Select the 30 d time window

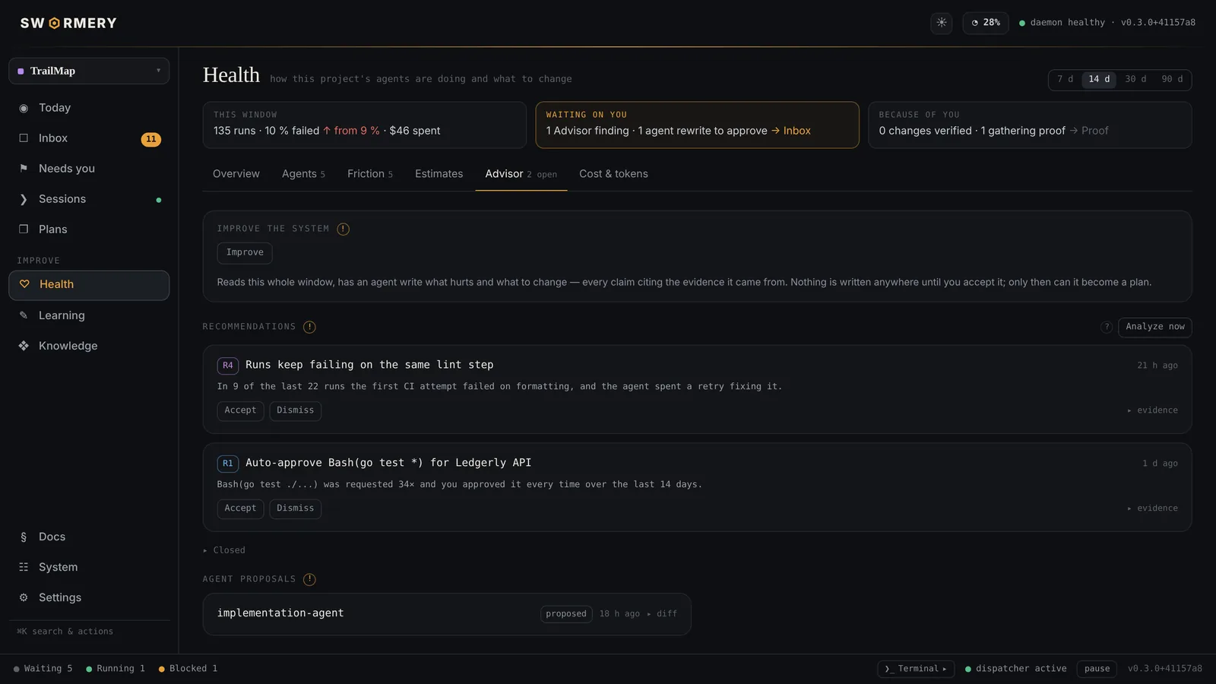1135,79
